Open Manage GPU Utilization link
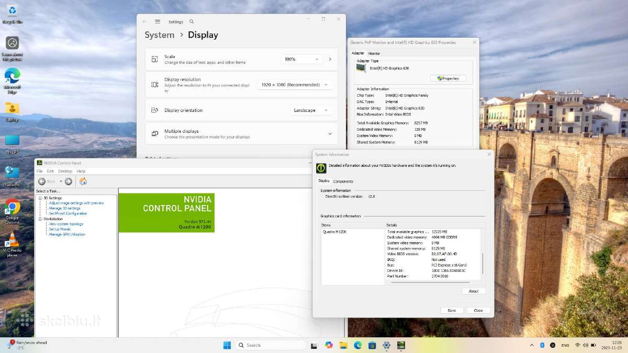 pos(67,234)
